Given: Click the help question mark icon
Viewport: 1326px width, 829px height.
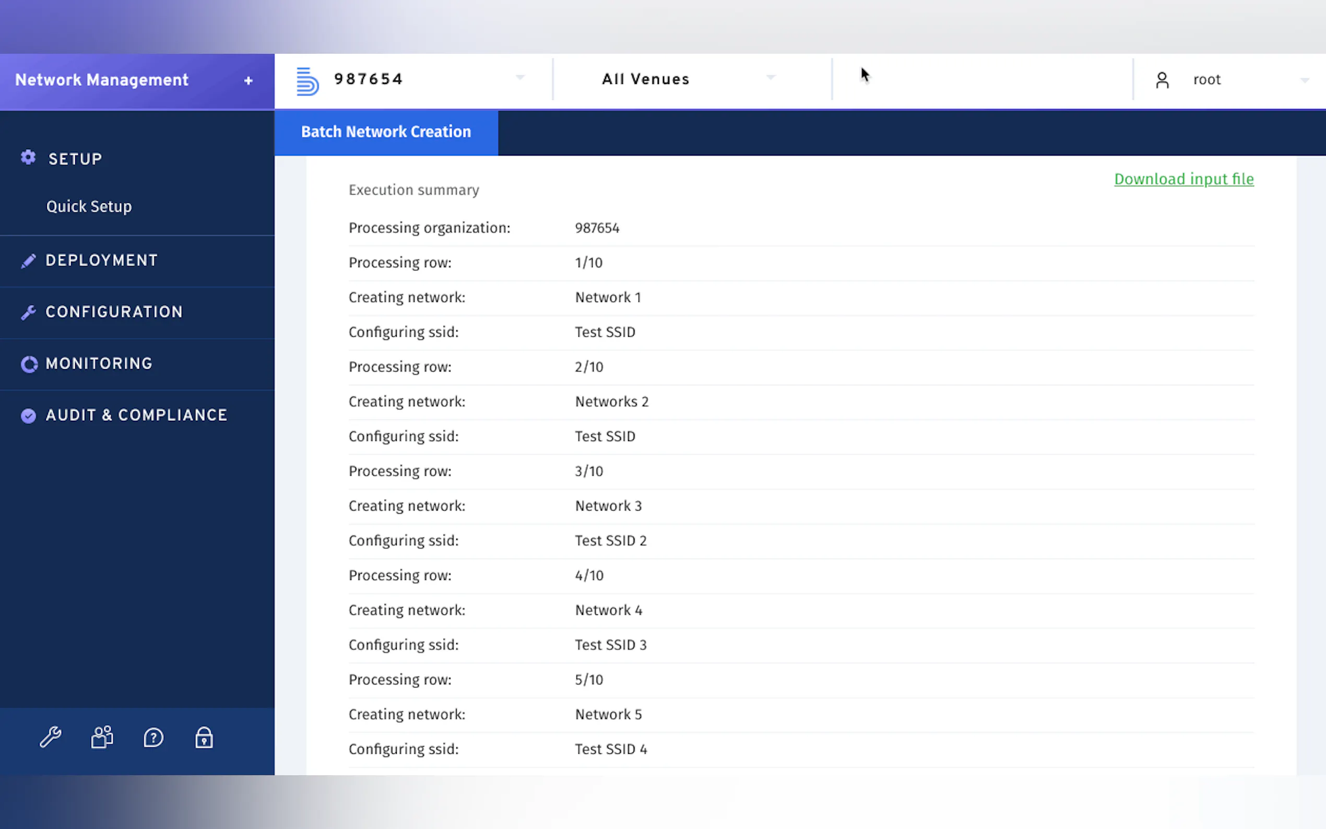Looking at the screenshot, I should pyautogui.click(x=153, y=738).
